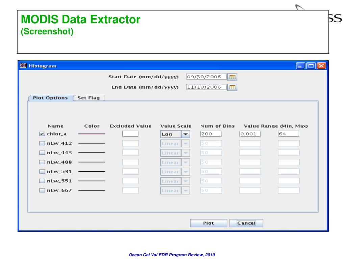
Task: Click the nLw_488 maximum range field
Action: click(289, 162)
